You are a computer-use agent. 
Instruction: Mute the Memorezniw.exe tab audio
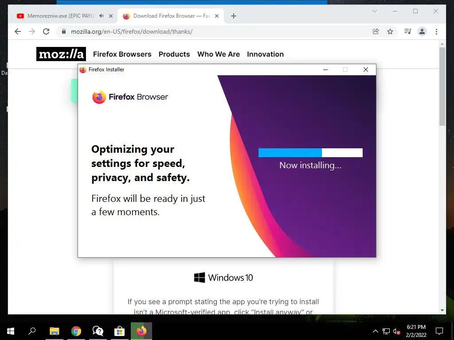click(101, 16)
